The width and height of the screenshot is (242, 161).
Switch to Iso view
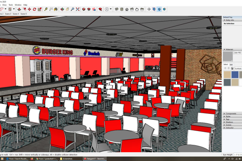(117, 9)
